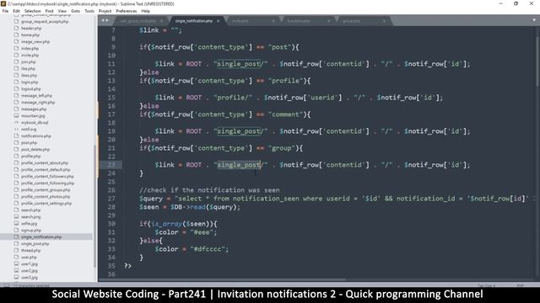Open invite.php from the sidebar
Viewport: 540px width, 303px height.
(30, 56)
